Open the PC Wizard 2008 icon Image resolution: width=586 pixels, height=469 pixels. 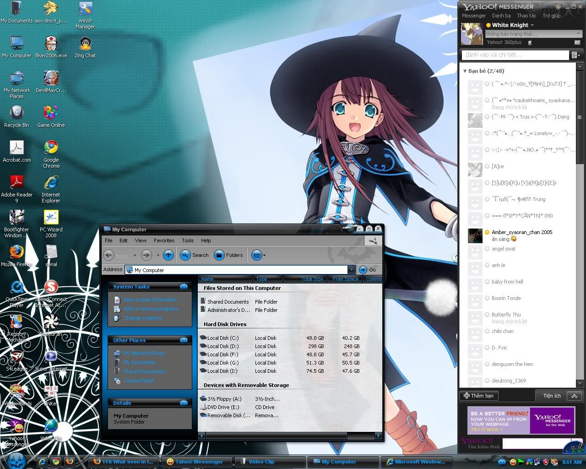pos(51,224)
